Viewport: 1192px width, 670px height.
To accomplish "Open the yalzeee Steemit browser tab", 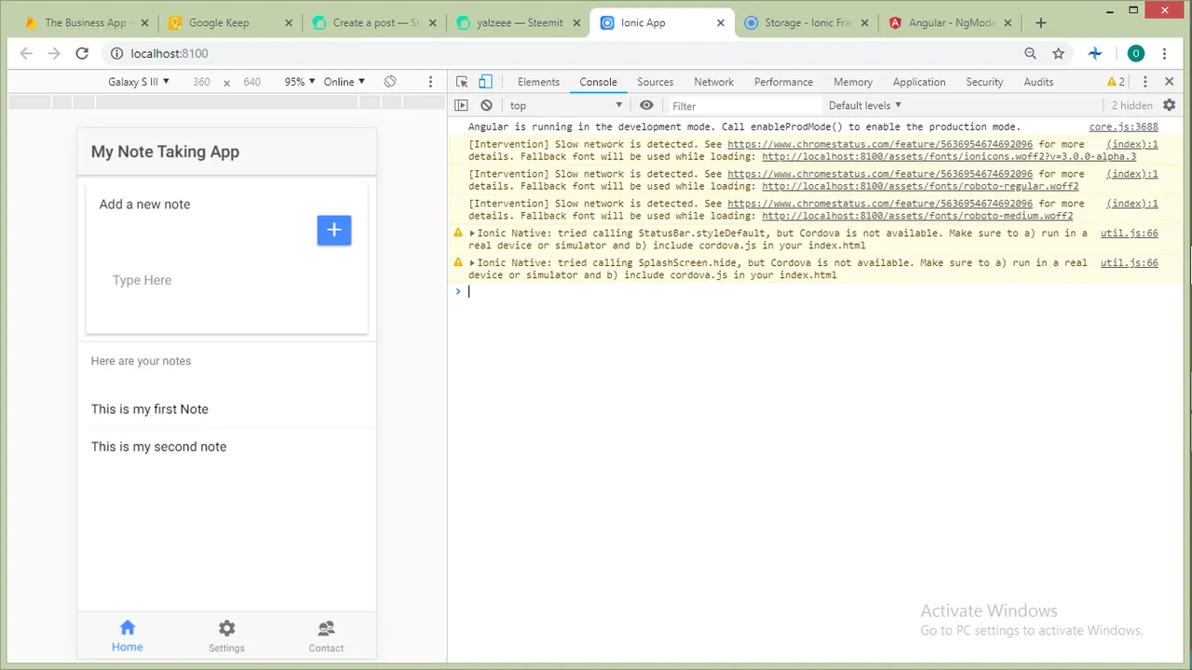I will [519, 22].
